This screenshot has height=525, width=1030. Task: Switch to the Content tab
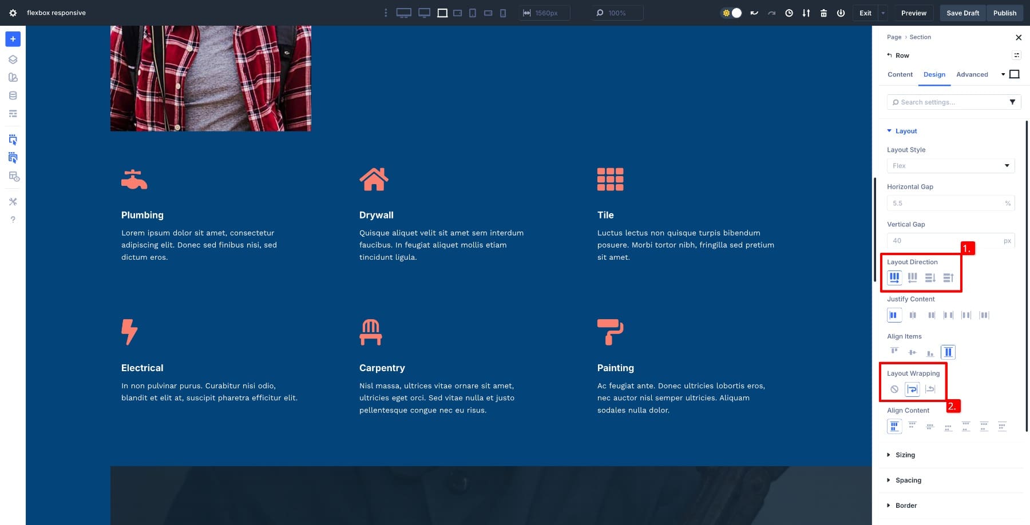900,74
